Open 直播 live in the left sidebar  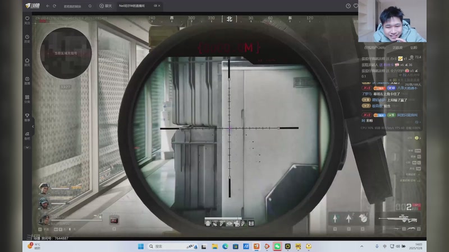(x=27, y=81)
